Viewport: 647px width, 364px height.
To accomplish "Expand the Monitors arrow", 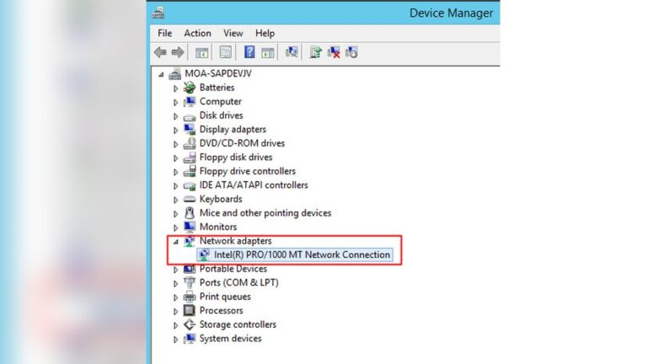I will (175, 227).
